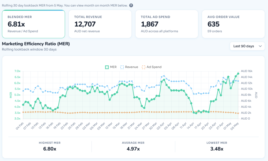Click the 12,707 total revenue value

point(85,24)
